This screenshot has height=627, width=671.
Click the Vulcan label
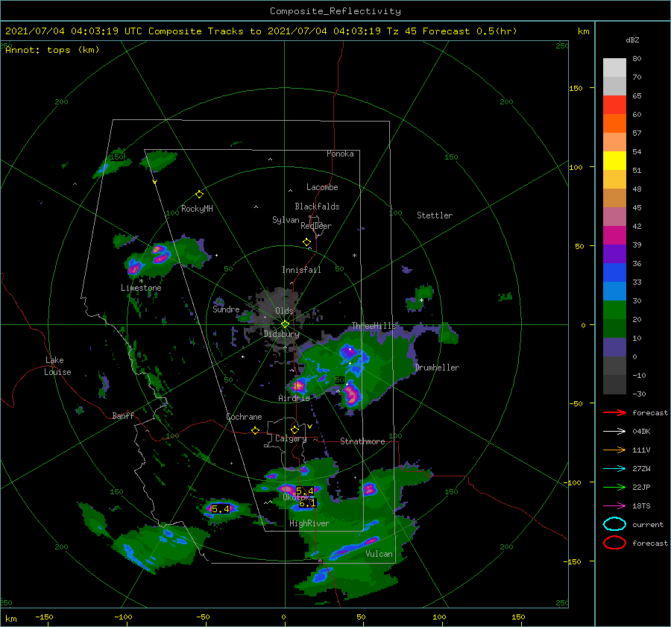point(379,554)
